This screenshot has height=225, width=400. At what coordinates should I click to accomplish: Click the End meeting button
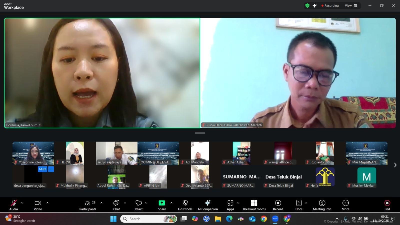387,205
